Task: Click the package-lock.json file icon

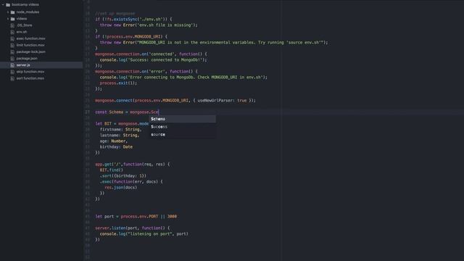Action: click(12, 51)
